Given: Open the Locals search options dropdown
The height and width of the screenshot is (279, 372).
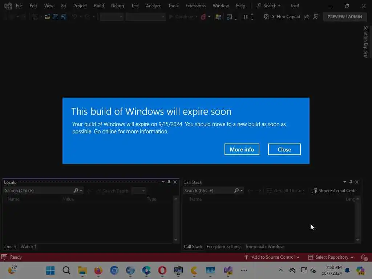Looking at the screenshot, I should pyautogui.click(x=81, y=190).
